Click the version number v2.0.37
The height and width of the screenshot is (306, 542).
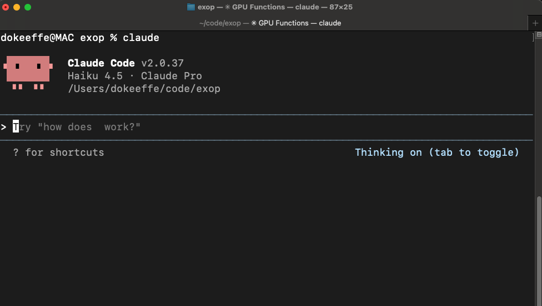tap(162, 63)
